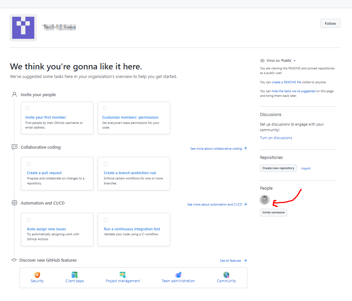This screenshot has height=301, width=352.
Task: Click the blurred organization name text
Action: 59,27
